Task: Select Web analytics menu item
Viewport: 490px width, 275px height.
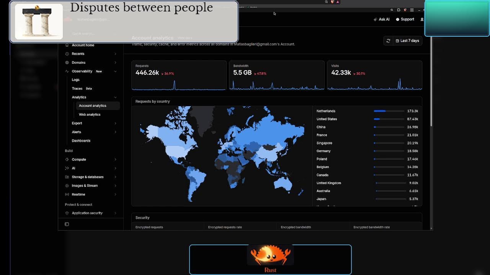Action: tap(90, 115)
